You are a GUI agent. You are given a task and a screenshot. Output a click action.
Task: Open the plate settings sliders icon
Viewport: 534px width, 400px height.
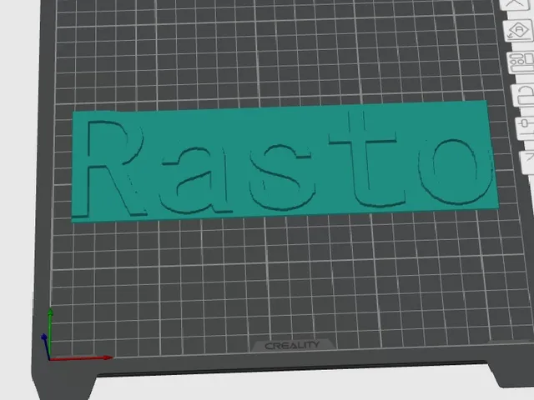tap(526, 127)
